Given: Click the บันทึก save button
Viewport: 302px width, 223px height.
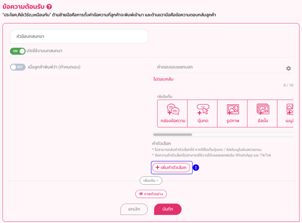Looking at the screenshot, I should (x=168, y=209).
